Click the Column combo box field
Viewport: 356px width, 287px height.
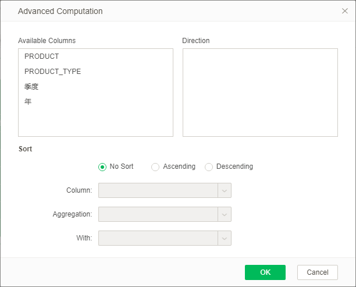[x=158, y=190]
